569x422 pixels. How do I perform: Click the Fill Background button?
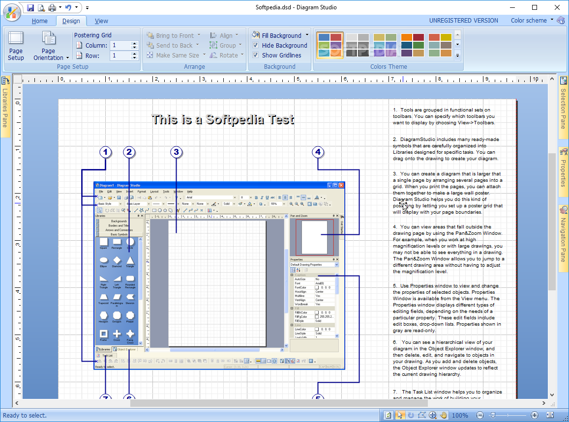tap(277, 35)
